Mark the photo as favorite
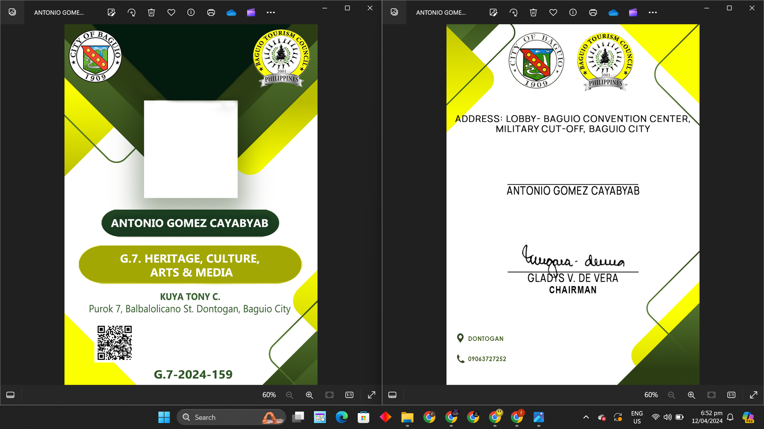 coord(171,12)
